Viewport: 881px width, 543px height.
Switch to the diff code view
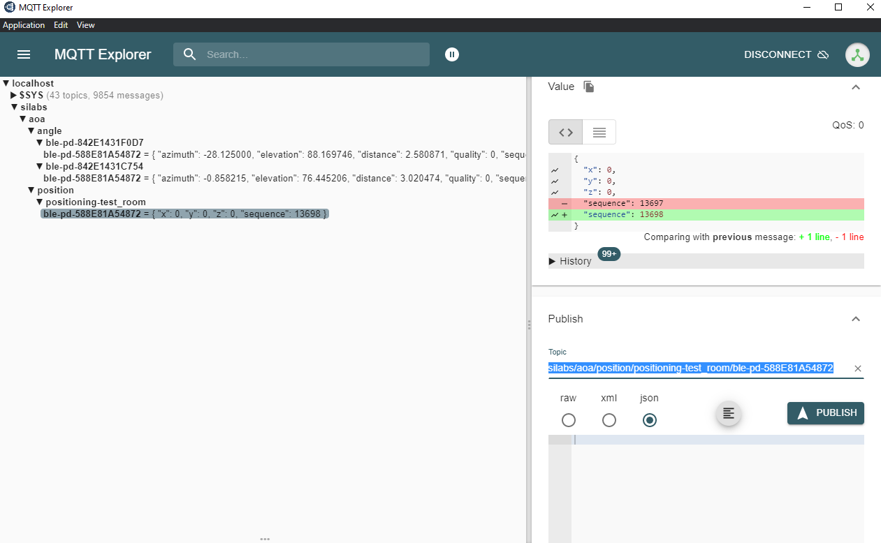coord(566,132)
